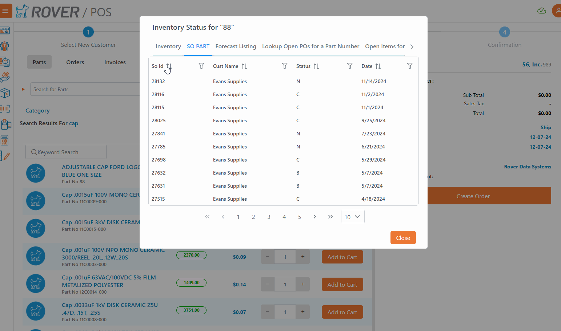Open the scheduled transactions clock icon
The image size is (561, 331).
5,62
